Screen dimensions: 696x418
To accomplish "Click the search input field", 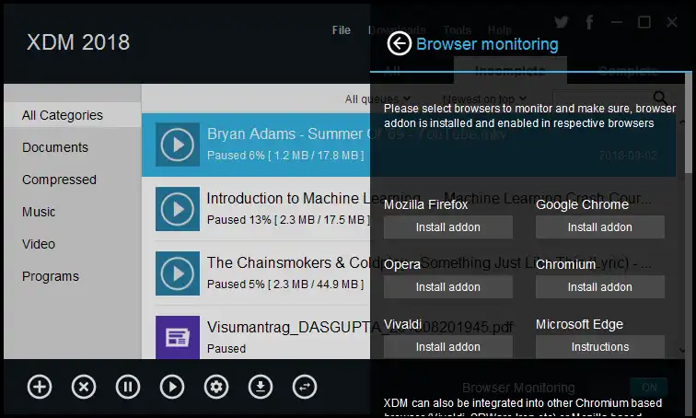I will [x=601, y=99].
